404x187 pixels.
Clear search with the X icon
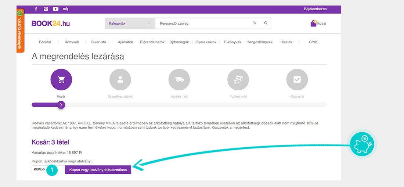click(x=255, y=23)
